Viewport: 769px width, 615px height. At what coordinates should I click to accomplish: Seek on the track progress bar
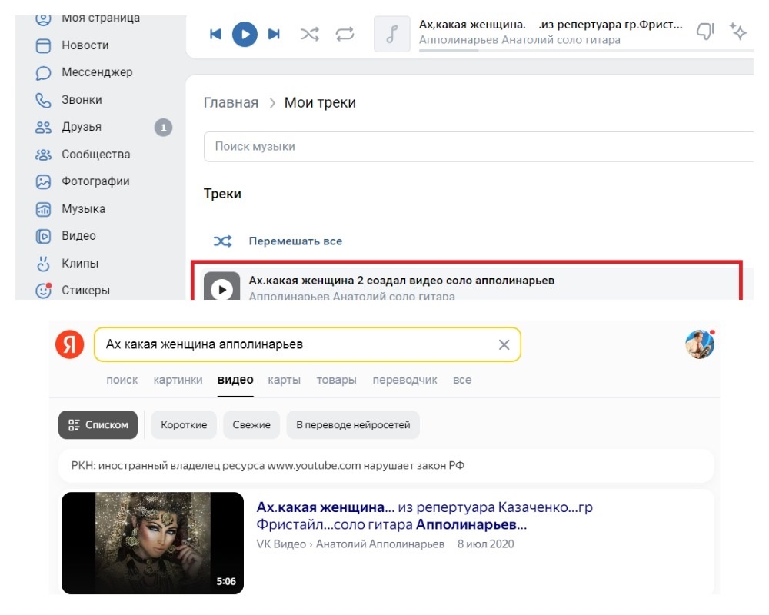586,51
